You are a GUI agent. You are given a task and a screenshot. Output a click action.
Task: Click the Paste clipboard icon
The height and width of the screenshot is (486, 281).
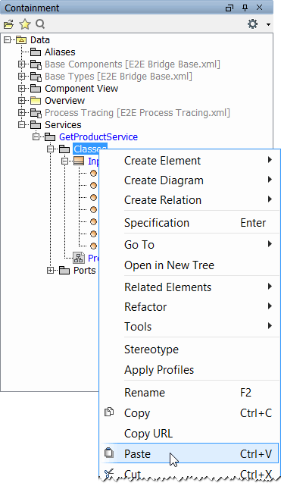point(109,453)
